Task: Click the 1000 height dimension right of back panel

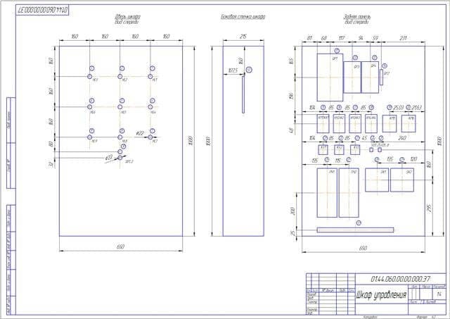Action: pos(439,141)
